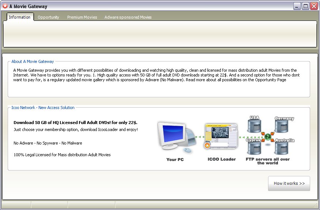Maximize the A Movie Gateway window
This screenshot has height=210, width=320.
coord(305,6)
